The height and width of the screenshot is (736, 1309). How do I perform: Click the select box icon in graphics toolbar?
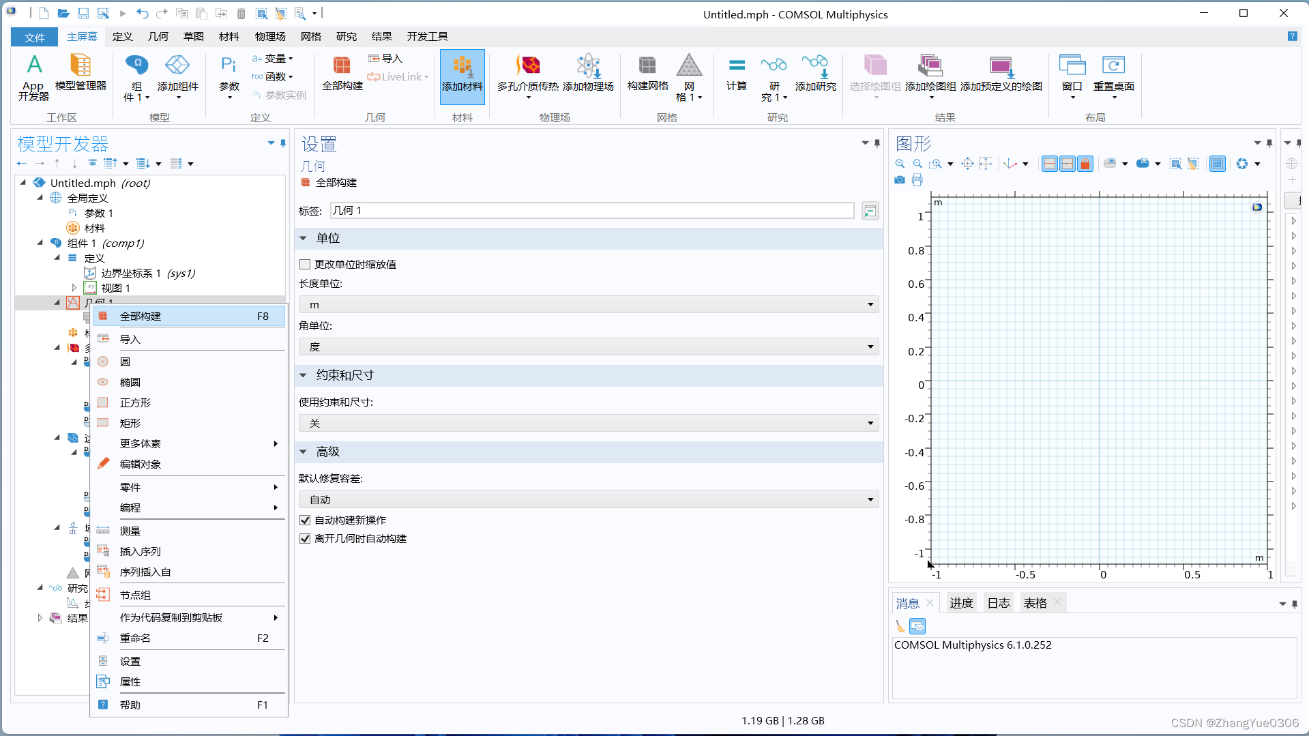1175,164
